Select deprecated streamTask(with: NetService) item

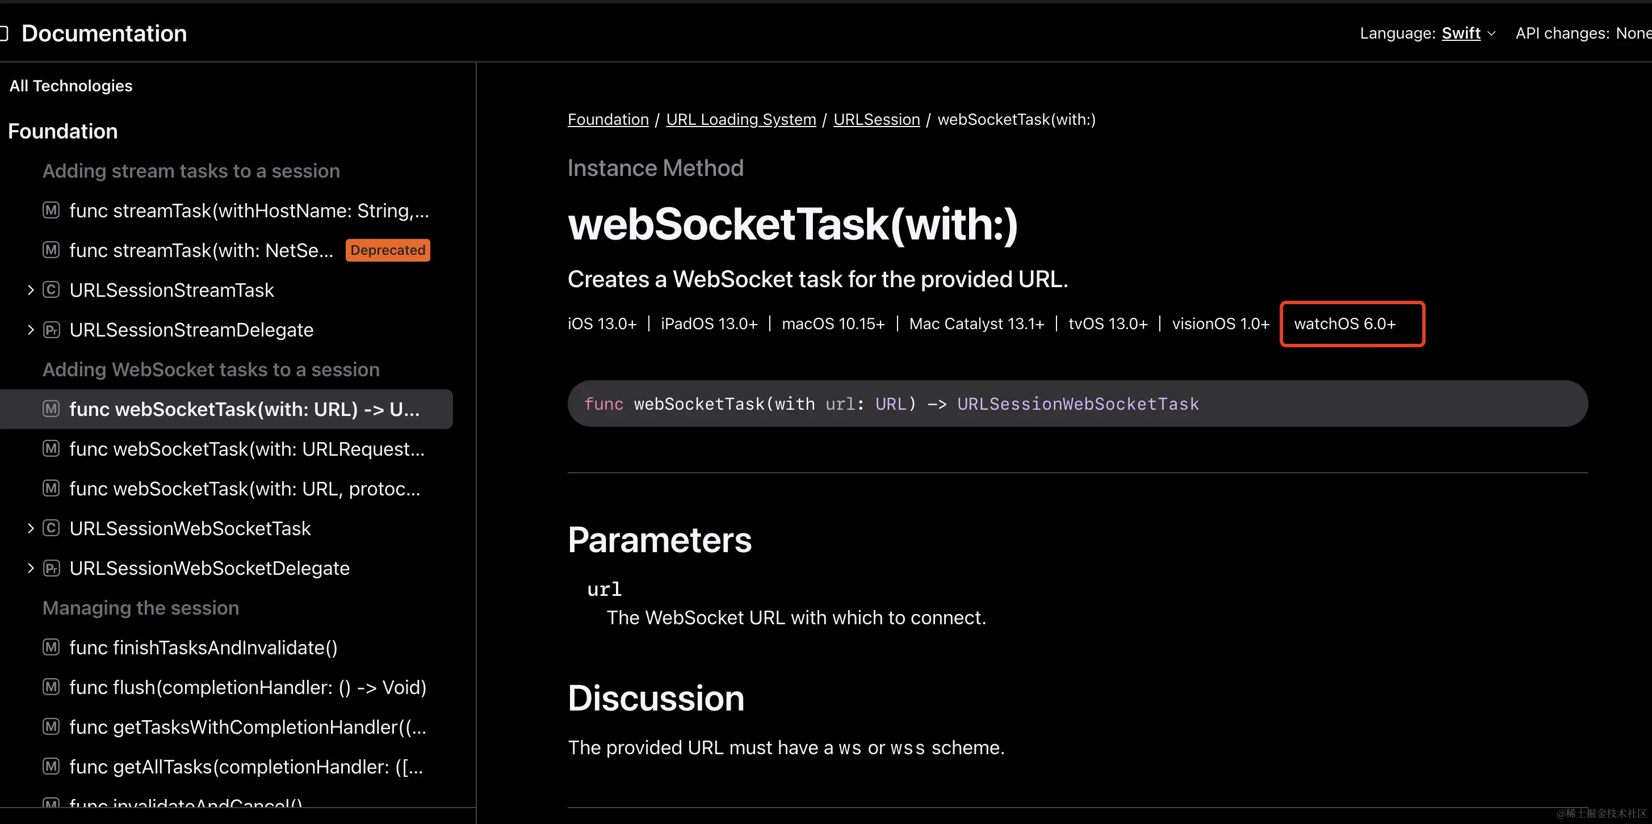(x=202, y=250)
